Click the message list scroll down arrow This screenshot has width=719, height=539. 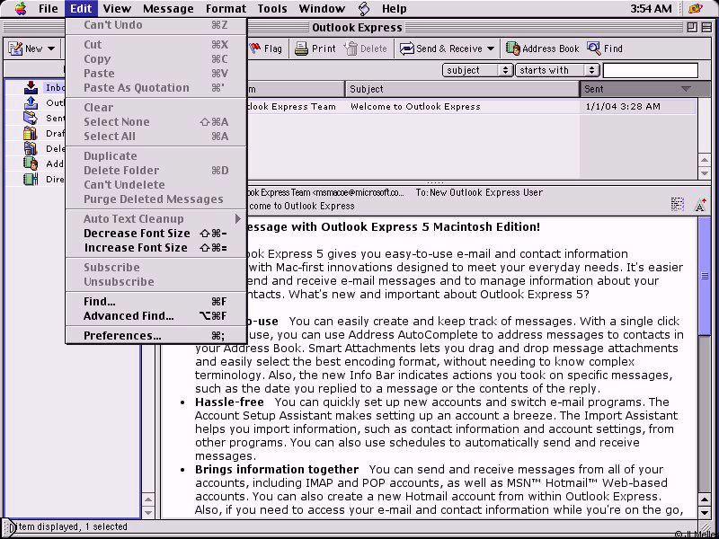click(x=705, y=173)
